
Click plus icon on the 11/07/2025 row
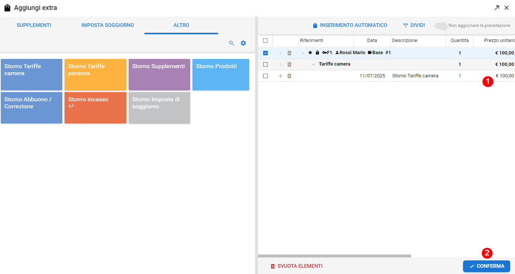tap(281, 76)
